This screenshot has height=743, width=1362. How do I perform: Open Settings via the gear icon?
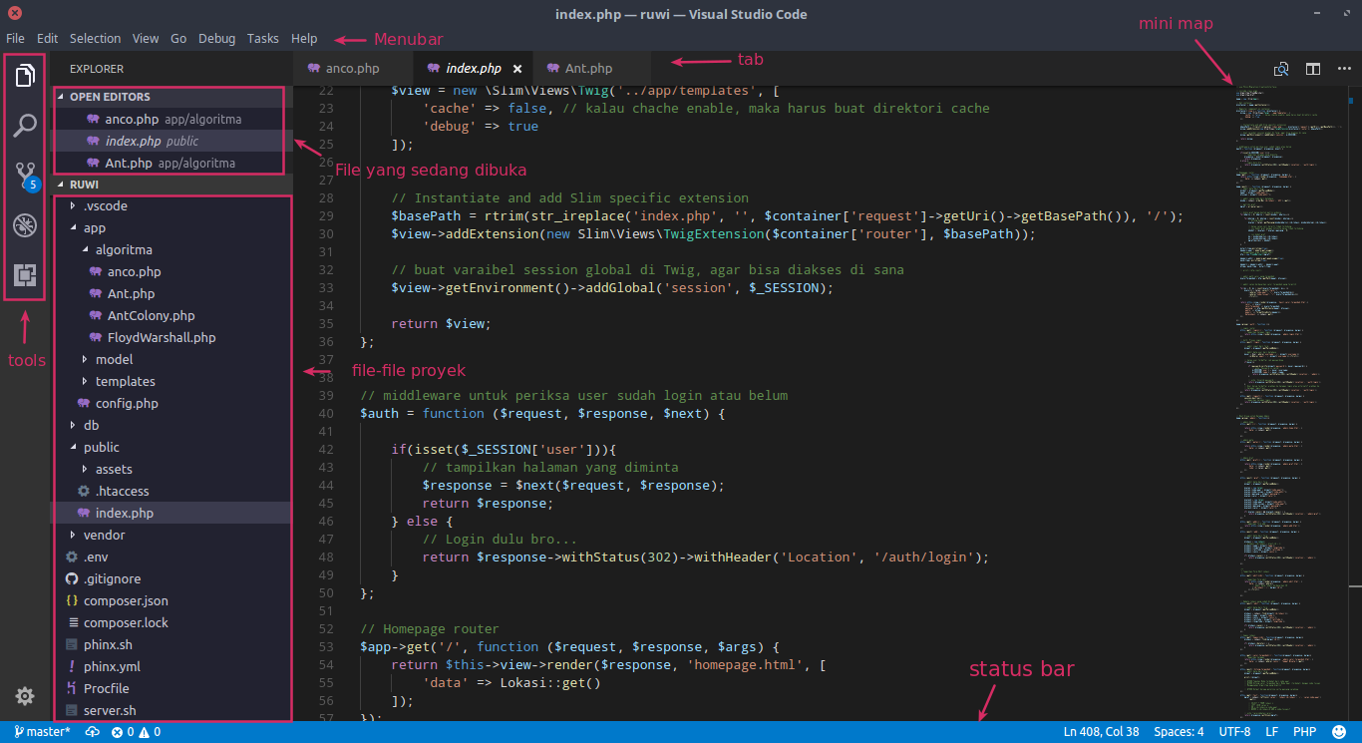(x=25, y=696)
